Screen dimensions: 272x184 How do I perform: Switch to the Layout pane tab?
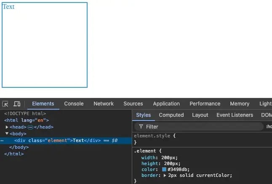(x=200, y=115)
